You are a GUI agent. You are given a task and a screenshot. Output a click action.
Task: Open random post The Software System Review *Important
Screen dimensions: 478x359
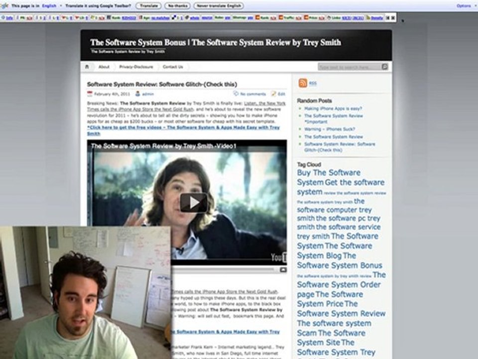pyautogui.click(x=334, y=119)
